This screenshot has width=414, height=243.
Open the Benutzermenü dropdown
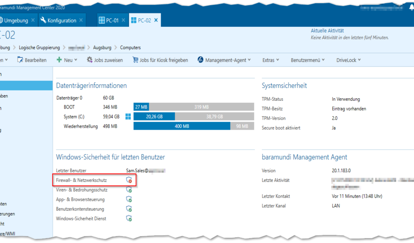(307, 60)
